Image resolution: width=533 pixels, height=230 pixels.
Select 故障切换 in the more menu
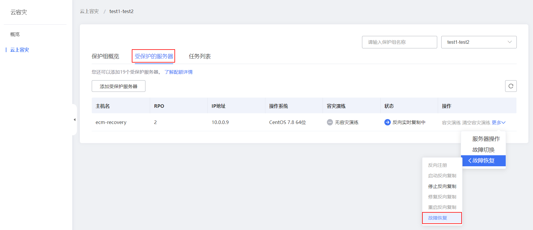point(483,150)
